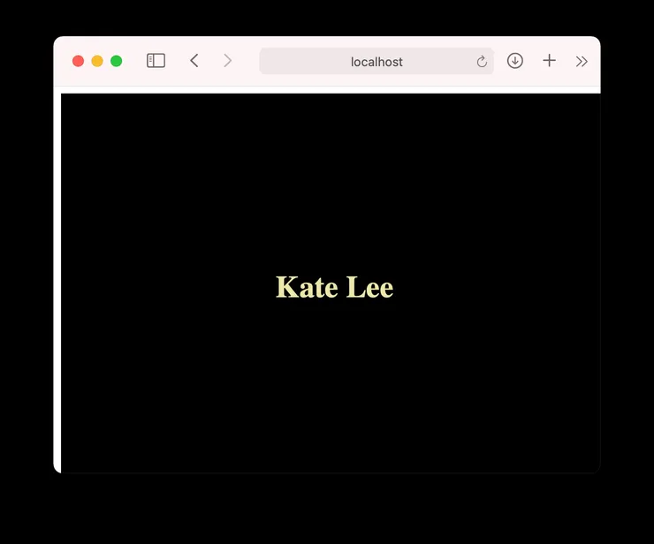Expand the toolbar overflow double chevron

pos(582,62)
